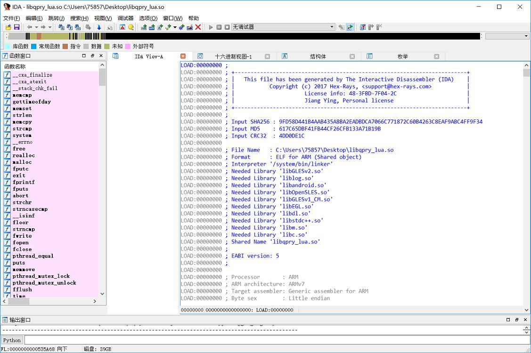Click the blue down arrow jump icon
The image size is (531, 353).
click(99, 27)
